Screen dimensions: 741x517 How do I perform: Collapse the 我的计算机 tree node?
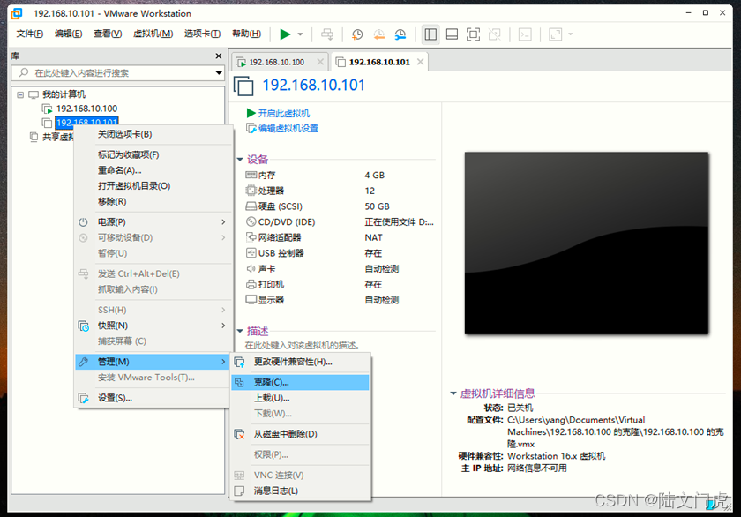point(20,95)
